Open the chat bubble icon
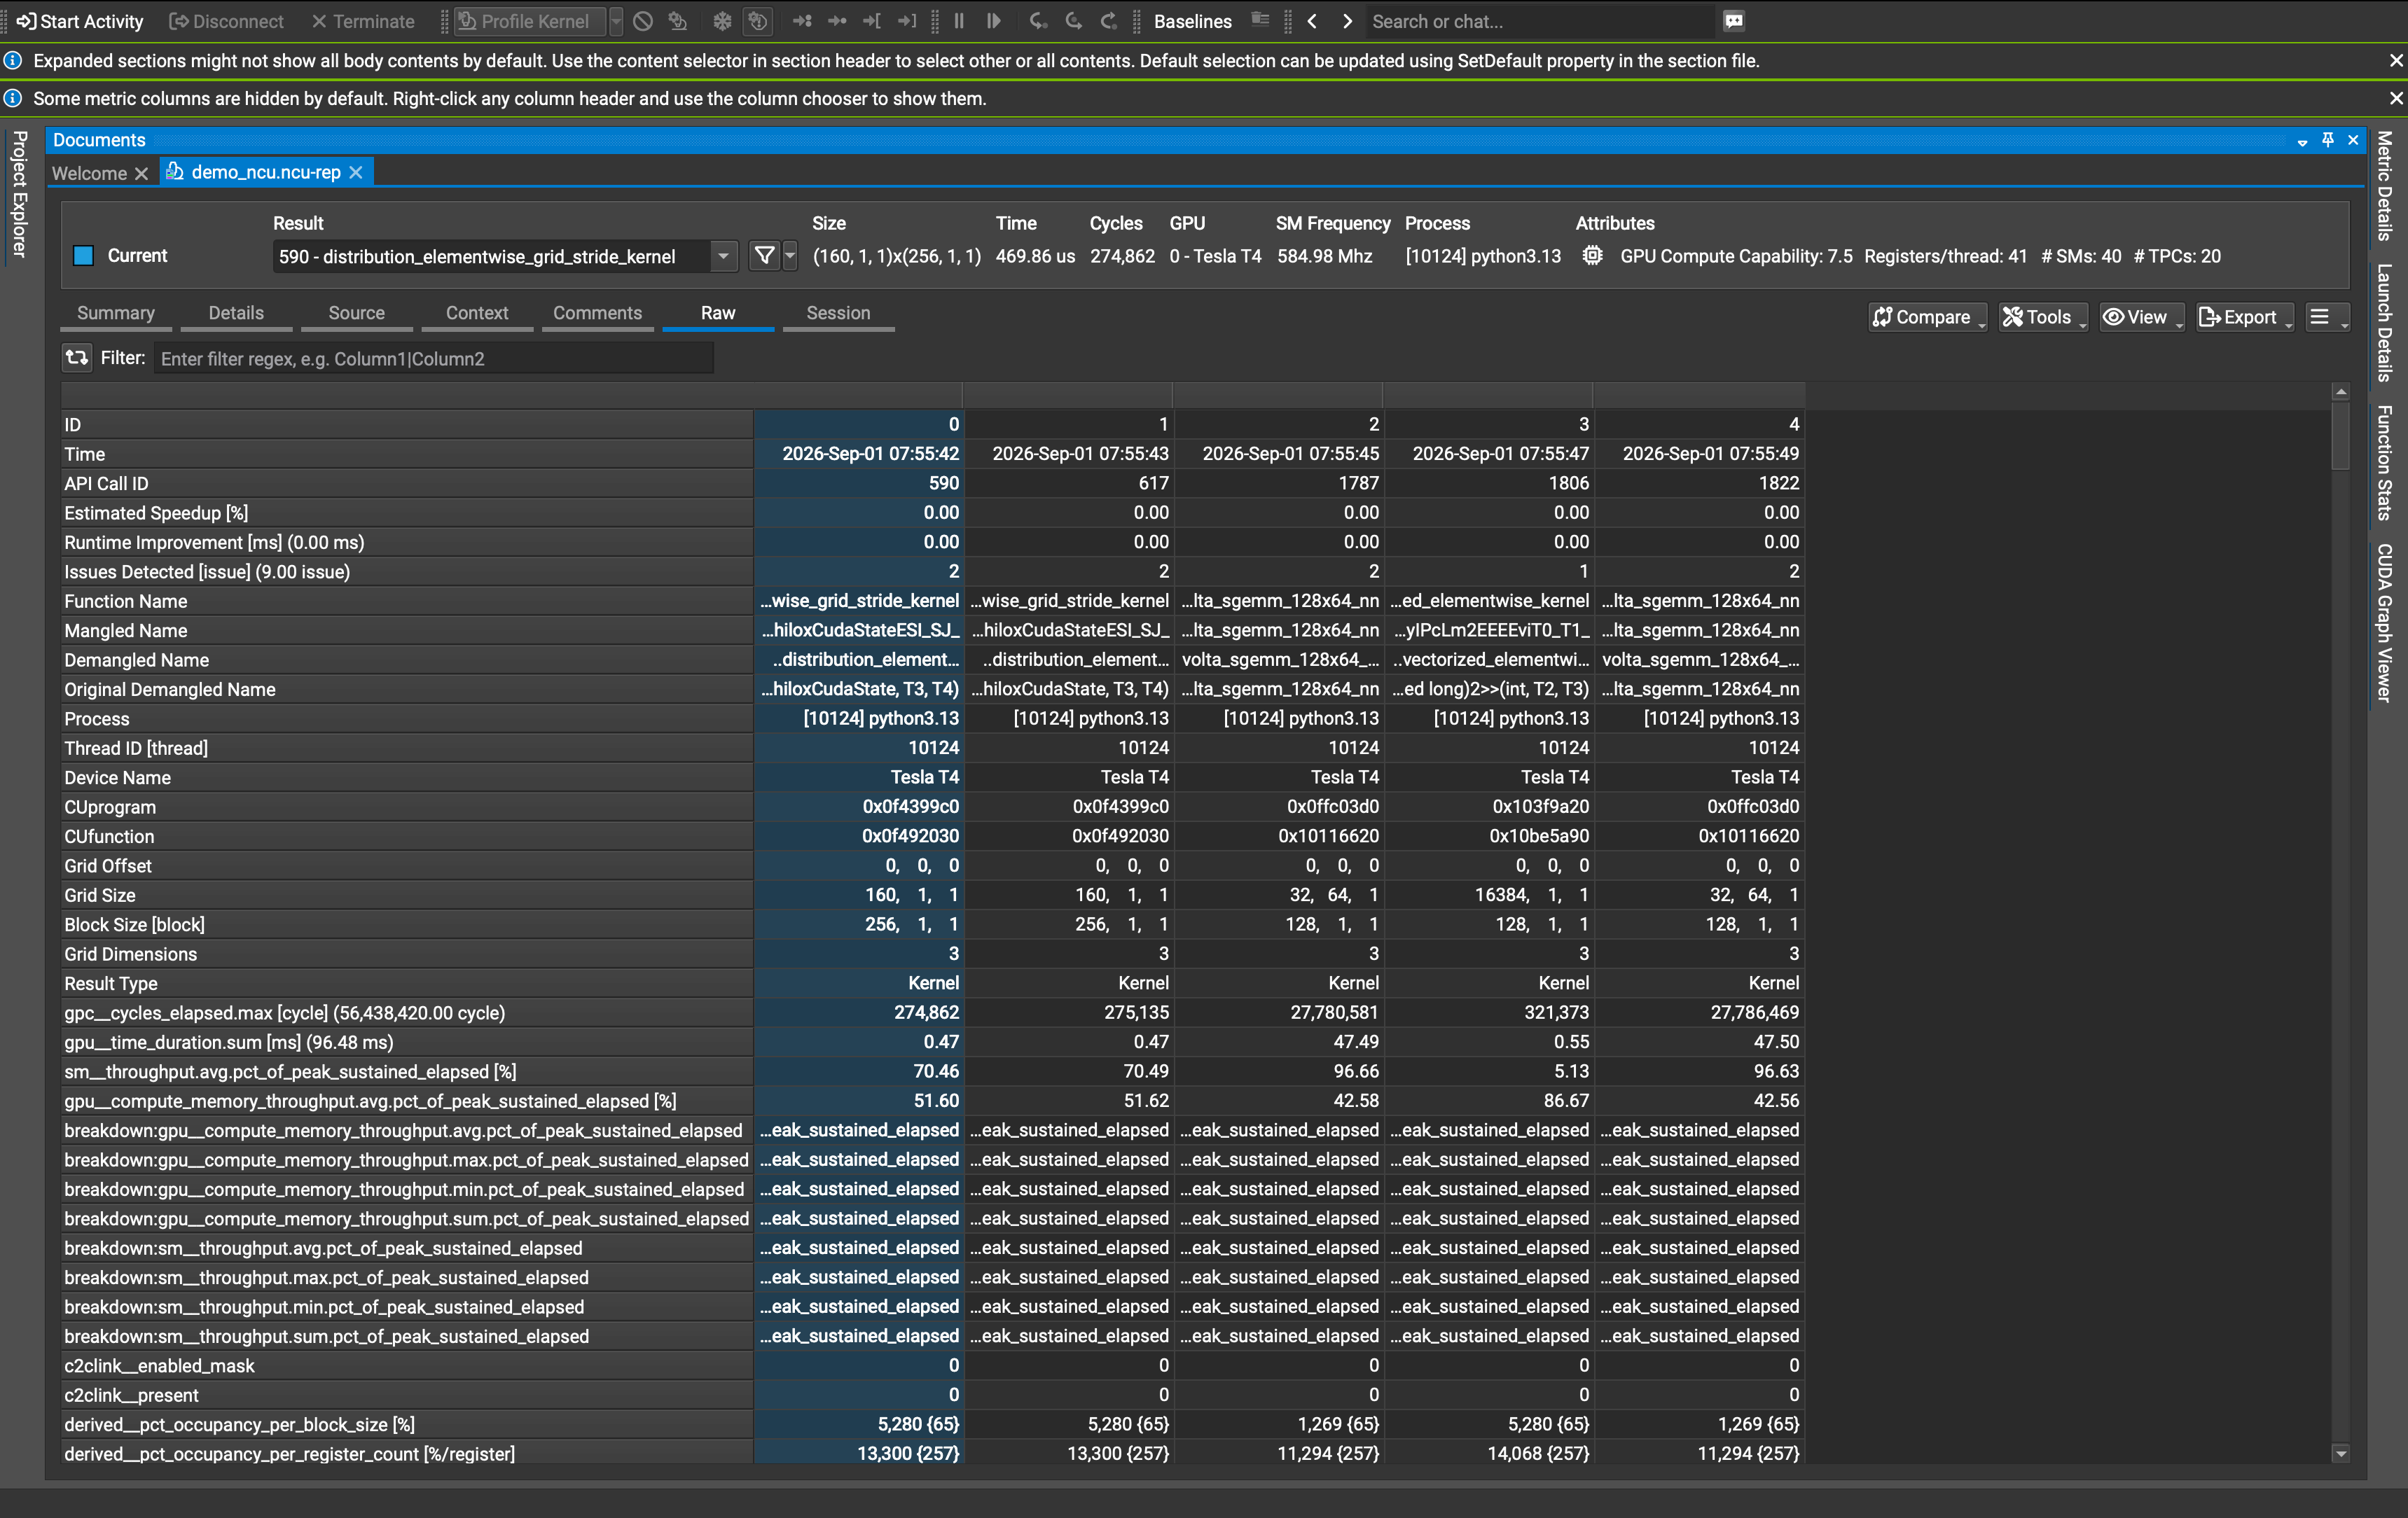The width and height of the screenshot is (2408, 1518). pos(1734,21)
